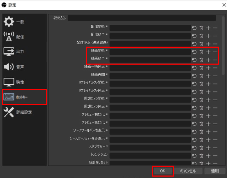The width and height of the screenshot is (227, 178).
Task: Revert the トランジション hotkey using undo icon
Action: [x=194, y=154]
